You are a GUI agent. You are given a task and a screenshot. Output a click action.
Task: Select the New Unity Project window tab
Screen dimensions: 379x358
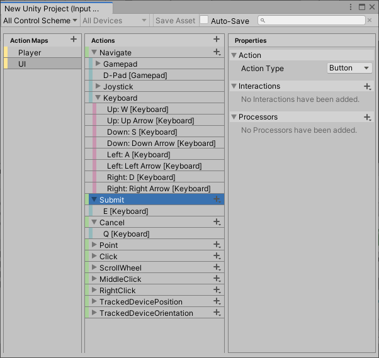pos(57,8)
